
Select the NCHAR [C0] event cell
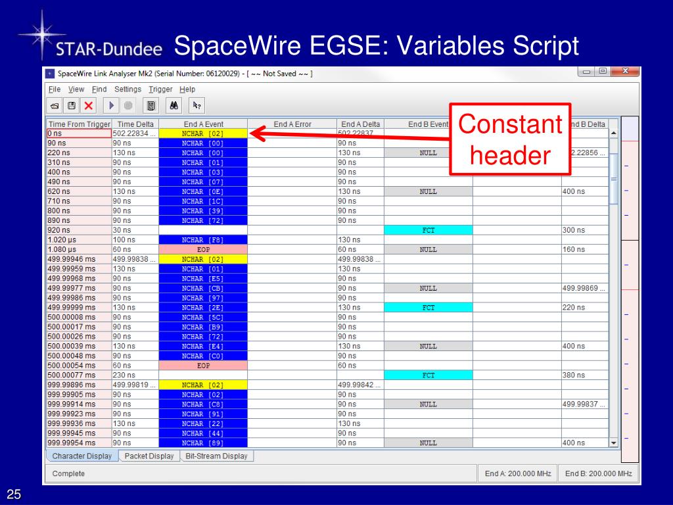pos(203,356)
